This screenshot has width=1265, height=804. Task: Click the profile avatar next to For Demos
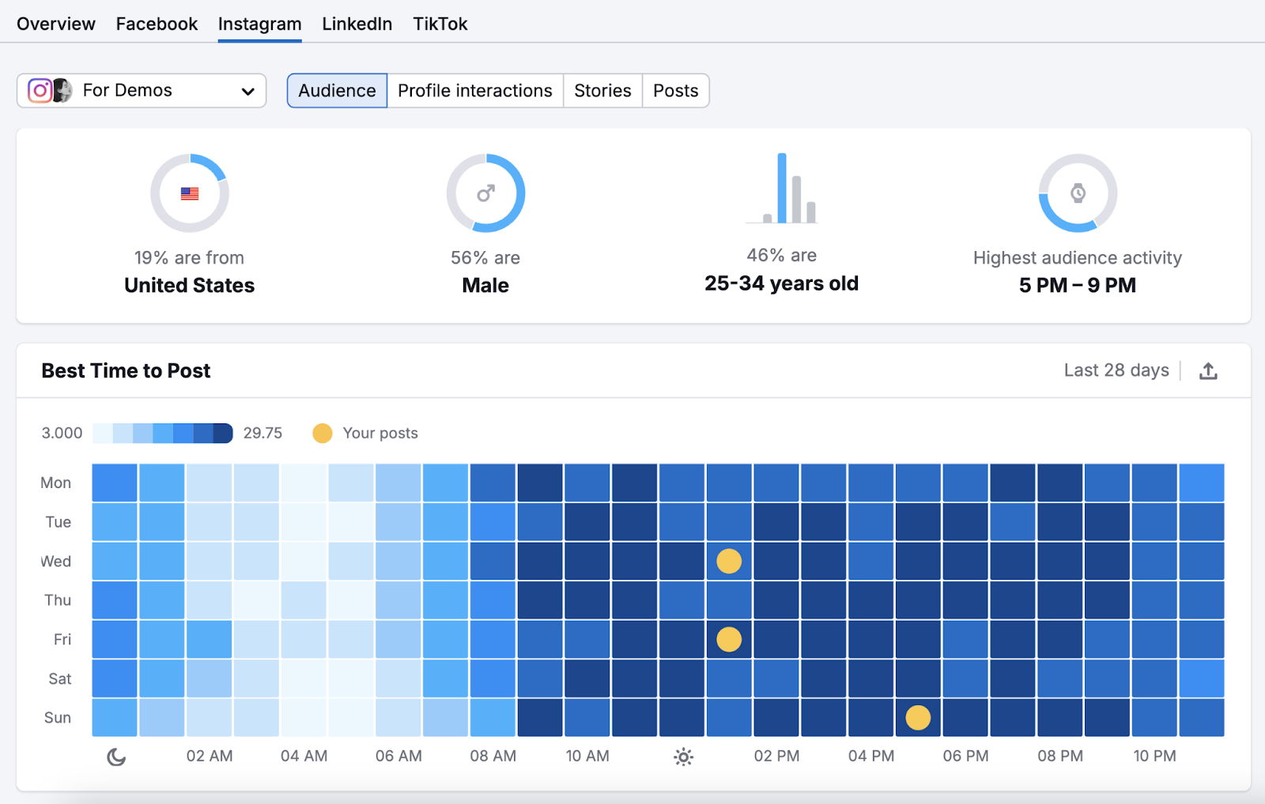pyautogui.click(x=62, y=91)
